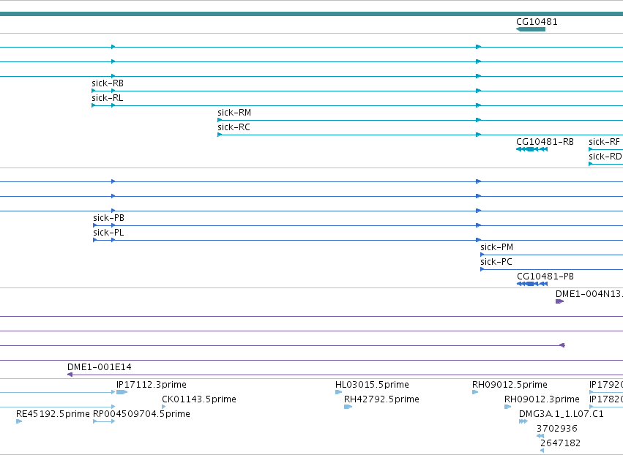Image resolution: width=623 pixels, height=455 pixels.
Task: Select the DMG3A.1_1.L07.C1 label
Action: [561, 414]
